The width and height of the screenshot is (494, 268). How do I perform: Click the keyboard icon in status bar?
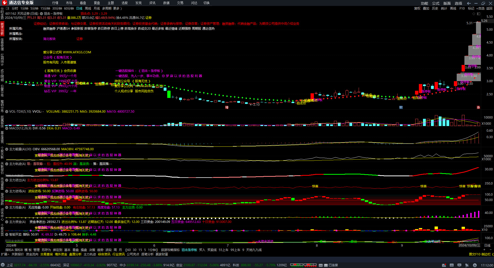point(452,265)
